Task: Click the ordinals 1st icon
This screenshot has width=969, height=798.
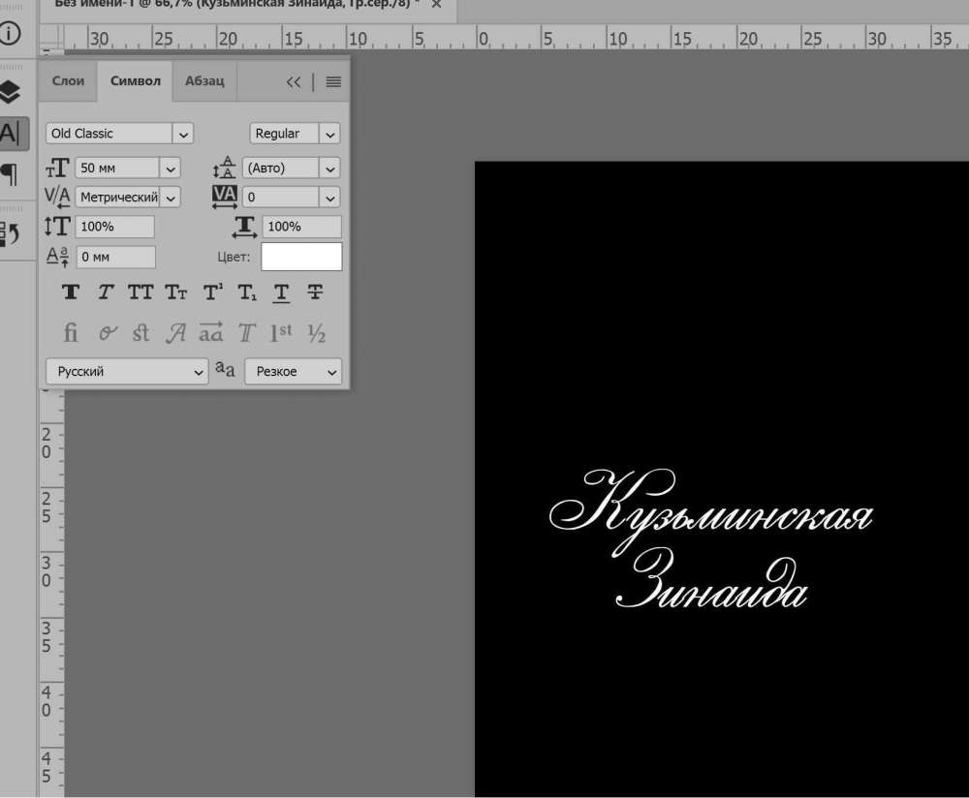Action: [280, 333]
